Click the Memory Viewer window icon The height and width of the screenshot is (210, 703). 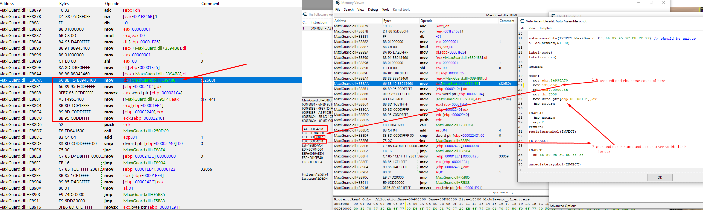(338, 3)
